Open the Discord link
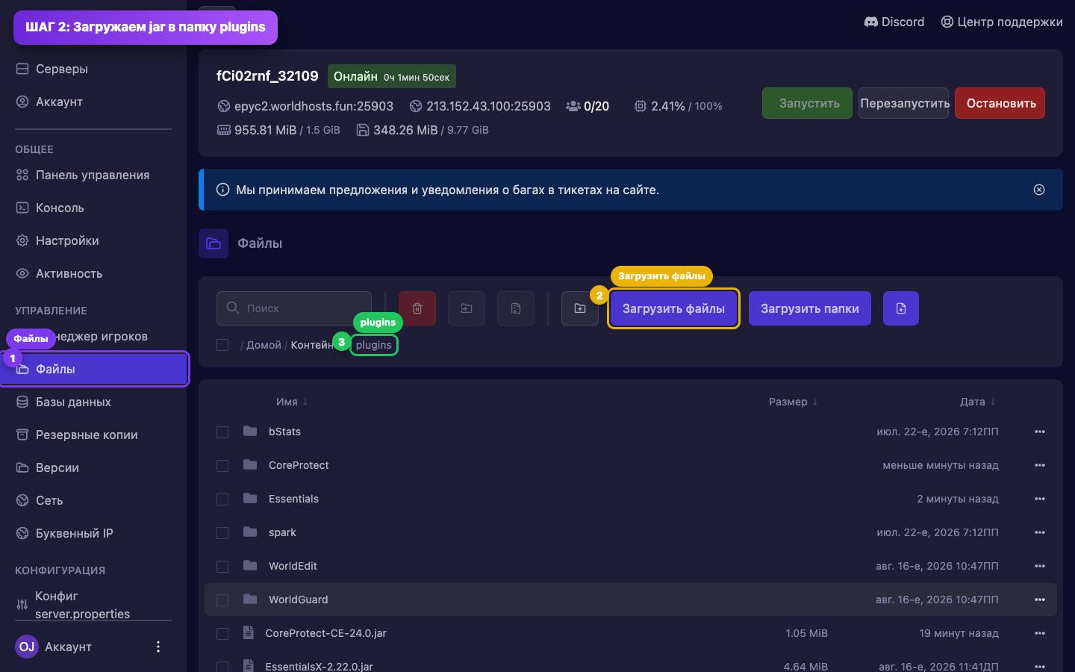 tap(894, 22)
